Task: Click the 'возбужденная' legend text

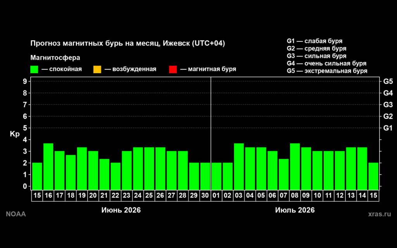Action: coord(134,69)
